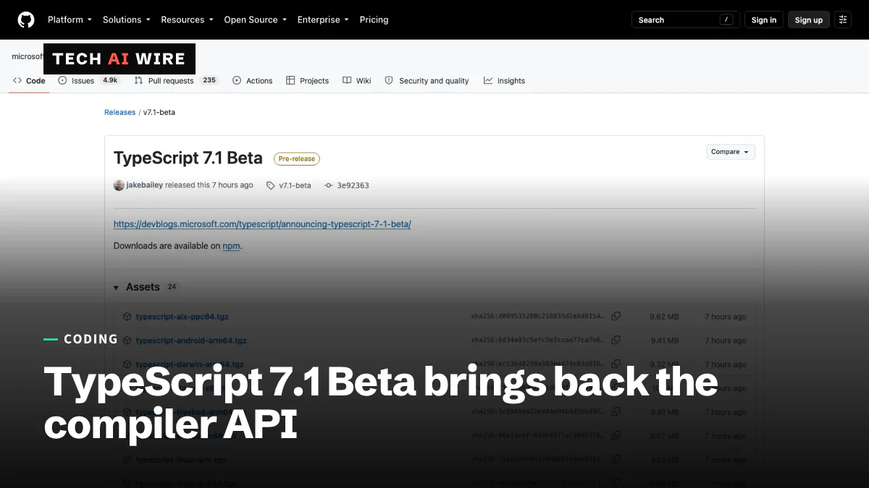The image size is (869, 488).
Task: Click the slash shortcut key in Search
Action: [x=726, y=20]
